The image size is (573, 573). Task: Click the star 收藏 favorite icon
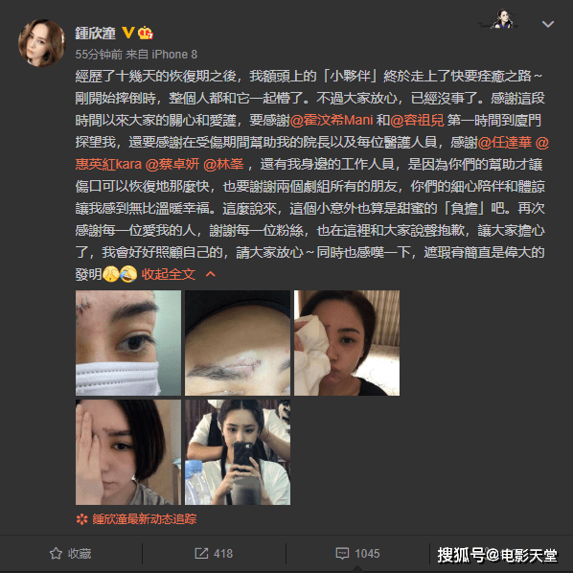click(x=56, y=553)
